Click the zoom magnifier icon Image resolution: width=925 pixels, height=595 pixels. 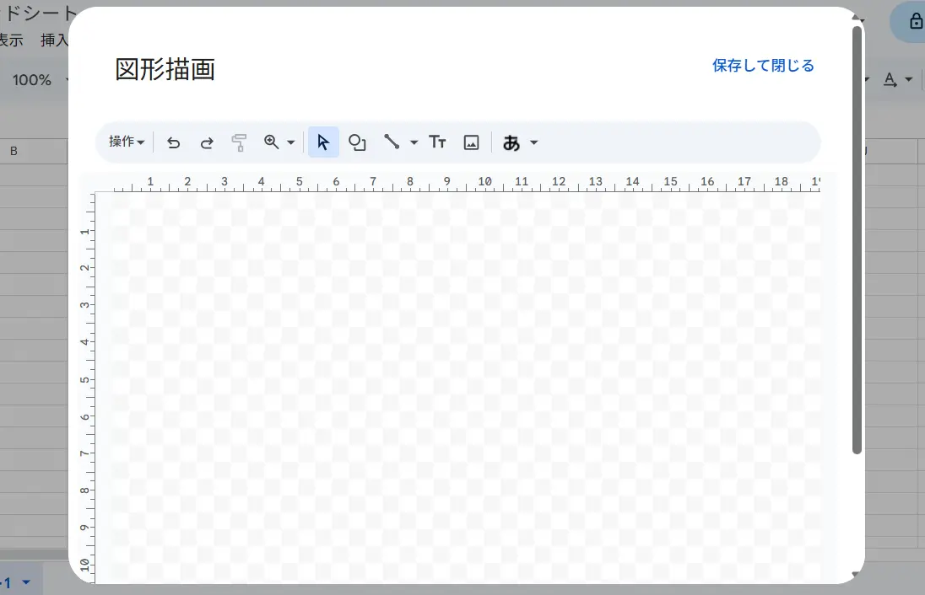(x=272, y=142)
